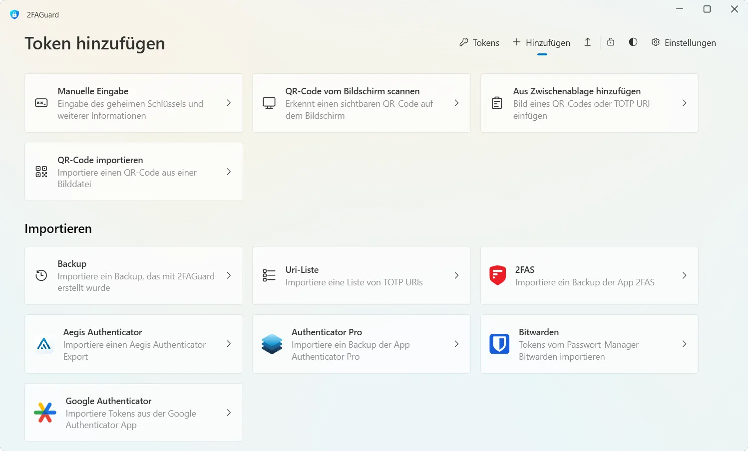Click the Manuelle Eingabe password-field icon
The height and width of the screenshot is (451, 748).
[41, 103]
